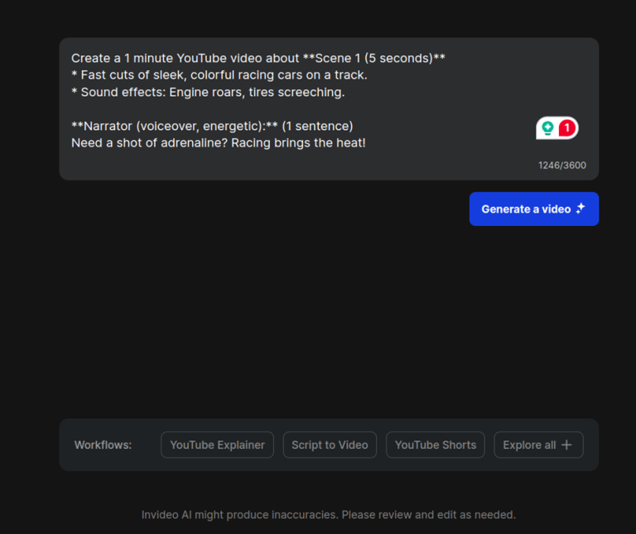Image resolution: width=636 pixels, height=534 pixels.
Task: Select the YouTube Explainer workflow
Action: tap(217, 445)
